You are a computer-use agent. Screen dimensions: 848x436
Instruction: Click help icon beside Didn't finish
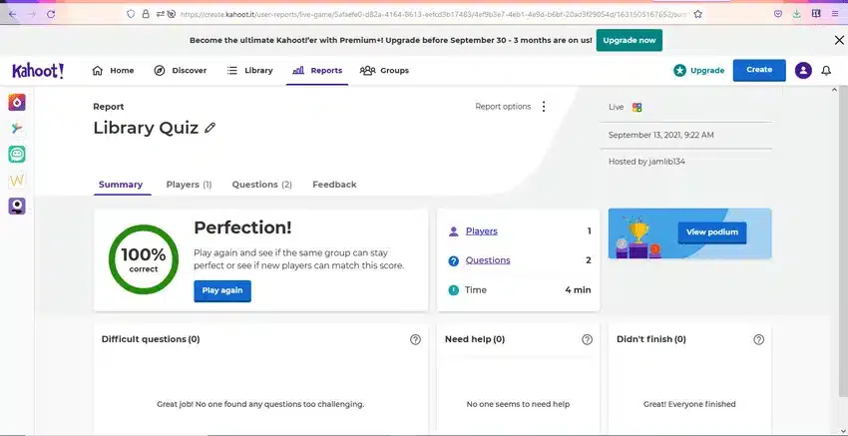pyautogui.click(x=759, y=339)
